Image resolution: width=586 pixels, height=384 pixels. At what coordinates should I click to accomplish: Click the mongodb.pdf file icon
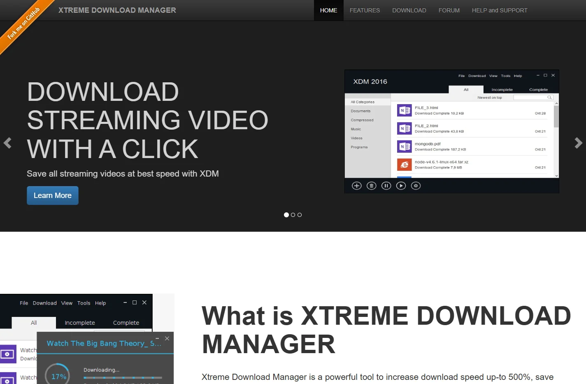tap(405, 147)
